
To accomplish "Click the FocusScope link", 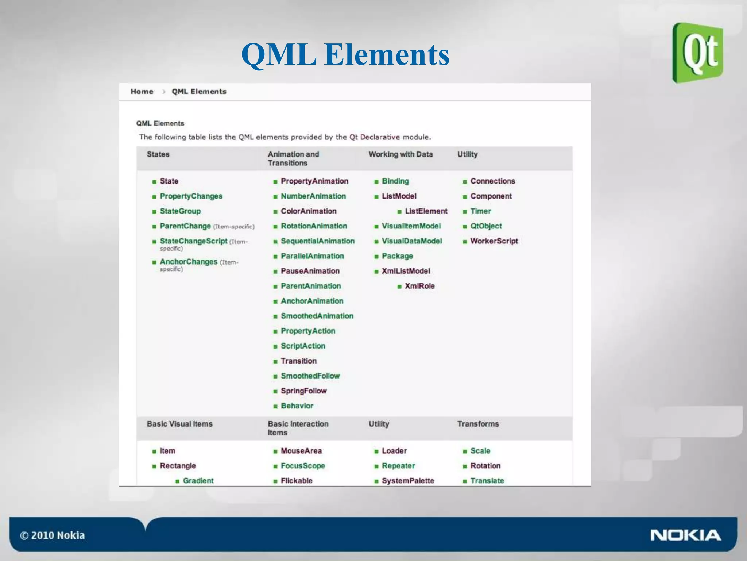I will [303, 466].
